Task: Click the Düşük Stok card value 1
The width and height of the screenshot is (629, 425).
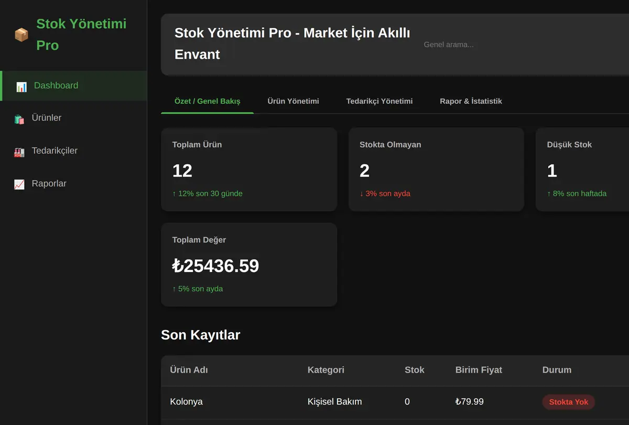Action: tap(552, 170)
